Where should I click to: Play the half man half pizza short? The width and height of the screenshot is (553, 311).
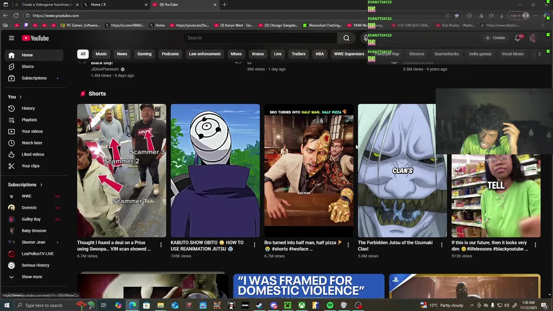pos(309,171)
